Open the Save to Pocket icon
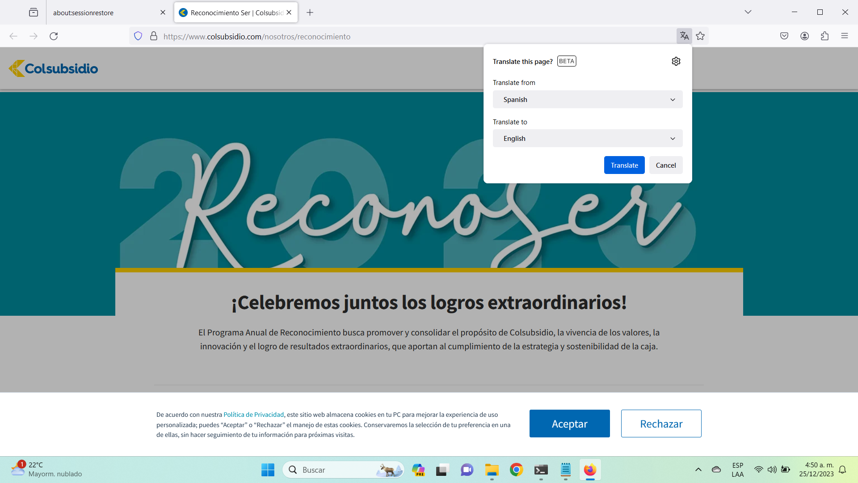The image size is (858, 483). [784, 36]
